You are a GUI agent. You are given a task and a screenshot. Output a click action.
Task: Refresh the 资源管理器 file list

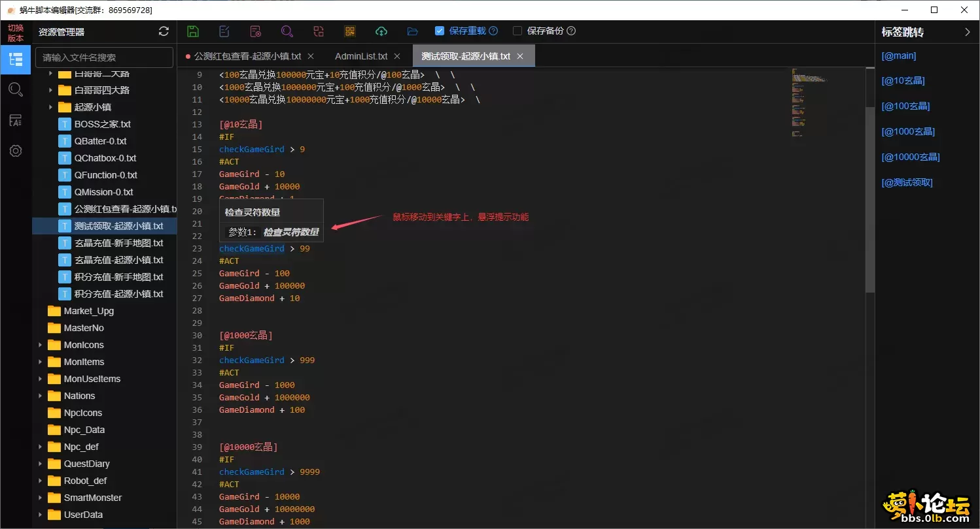coord(164,31)
